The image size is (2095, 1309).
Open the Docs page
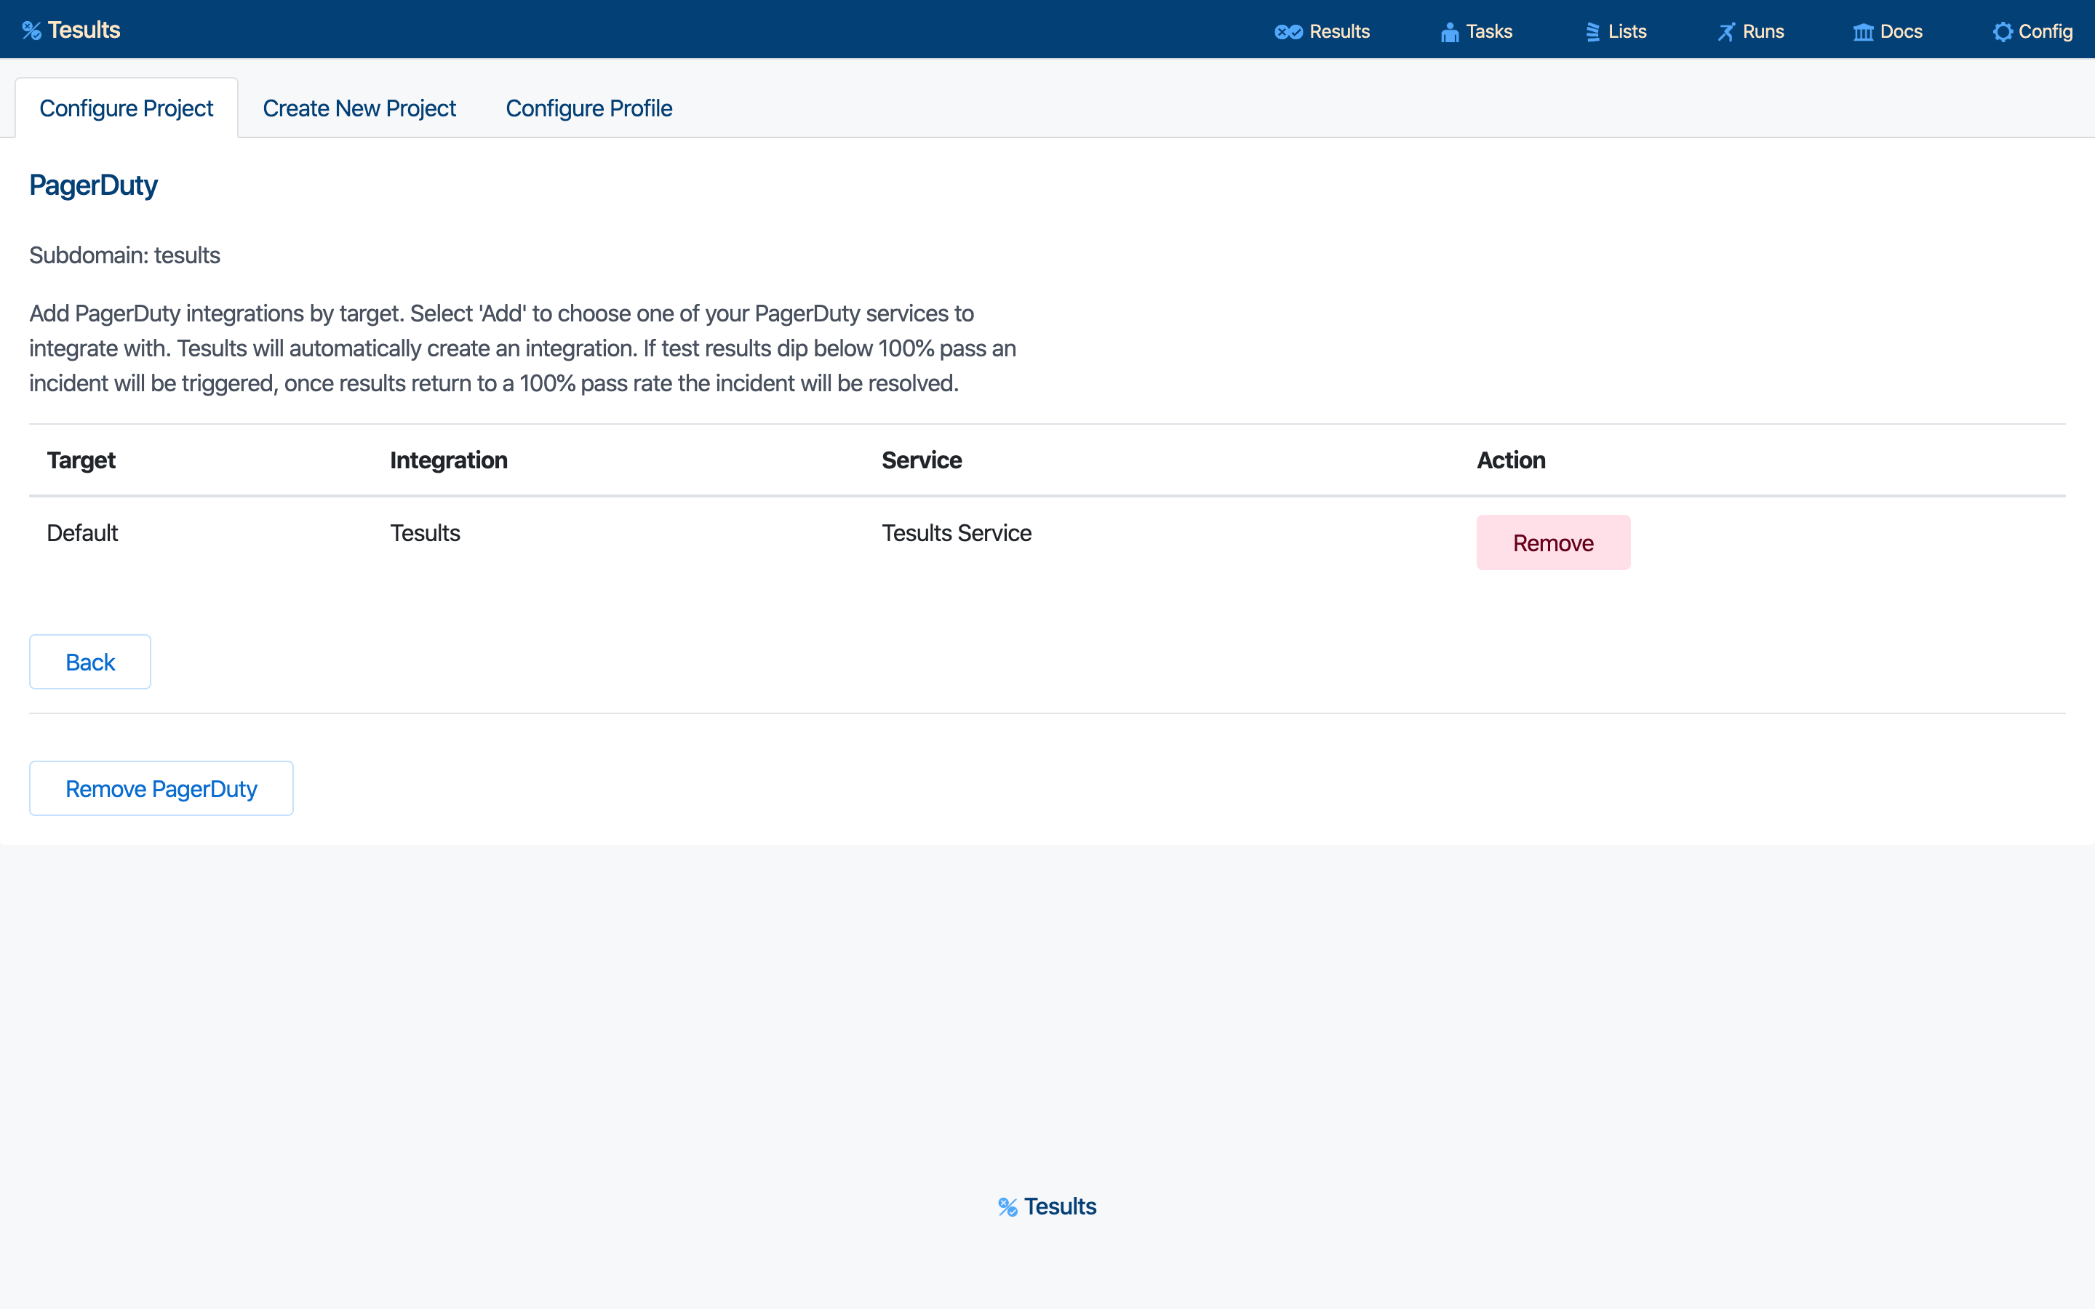(1887, 32)
